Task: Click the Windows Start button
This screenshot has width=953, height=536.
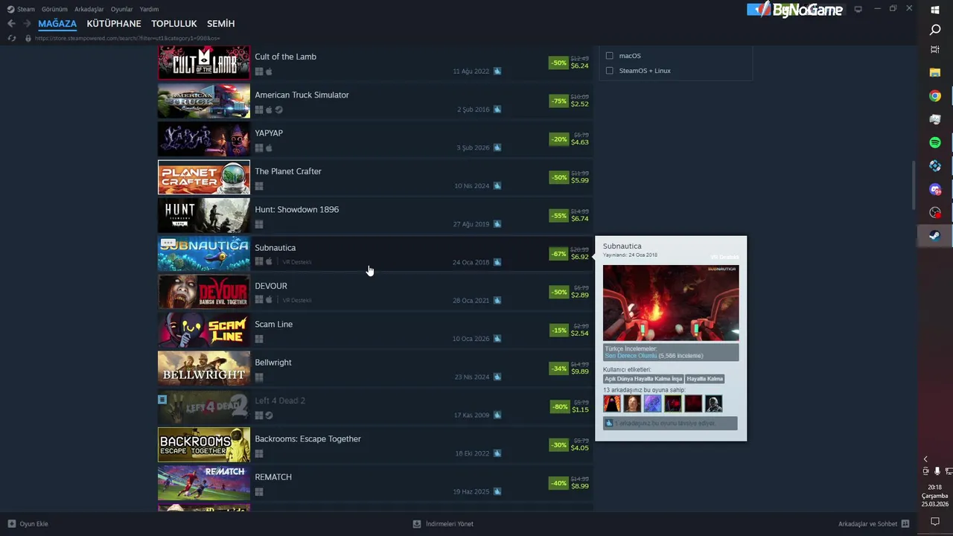Action: pyautogui.click(x=935, y=10)
